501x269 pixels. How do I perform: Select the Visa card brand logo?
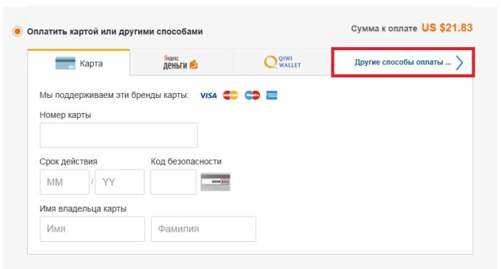click(x=208, y=96)
